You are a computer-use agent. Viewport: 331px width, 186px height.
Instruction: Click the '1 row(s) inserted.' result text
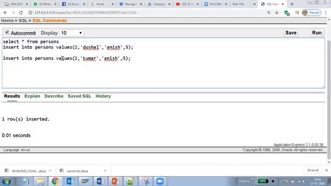[26, 119]
